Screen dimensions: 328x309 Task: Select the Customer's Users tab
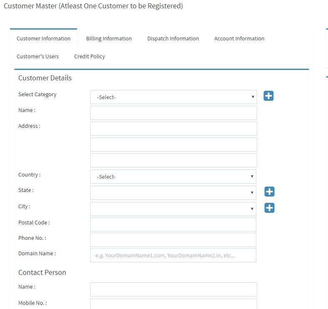pyautogui.click(x=38, y=57)
